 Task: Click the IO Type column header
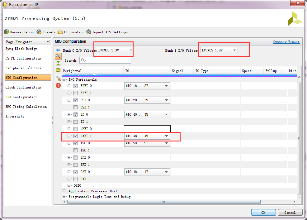point(217,71)
